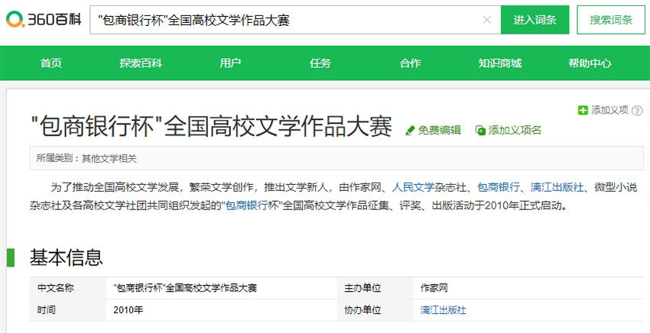Open the 知识商城 navigation item
650x333 pixels.
click(500, 63)
